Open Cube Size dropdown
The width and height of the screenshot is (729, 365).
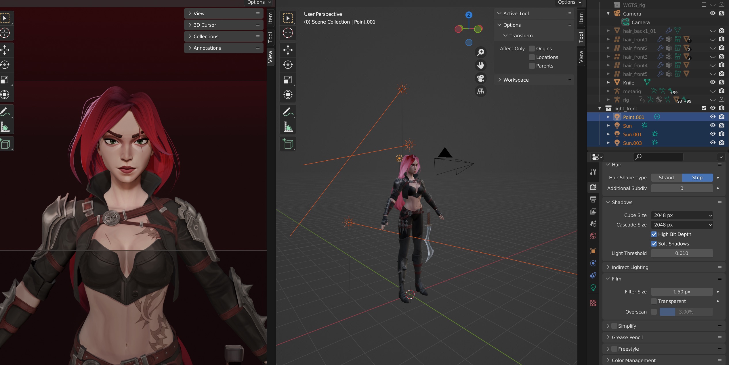click(x=682, y=215)
